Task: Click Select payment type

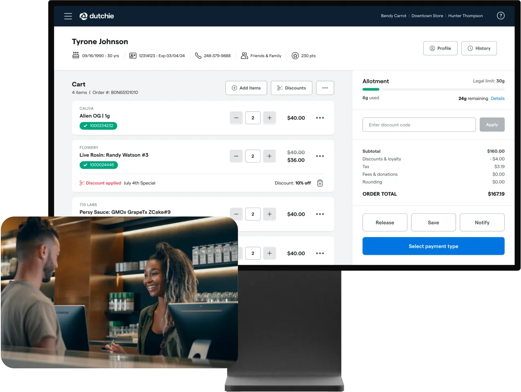Action: pyautogui.click(x=433, y=246)
